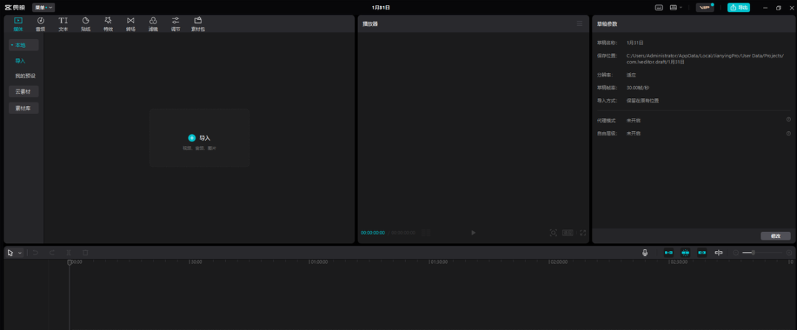Toggle auto-snap in timeline toolbar

(685, 253)
